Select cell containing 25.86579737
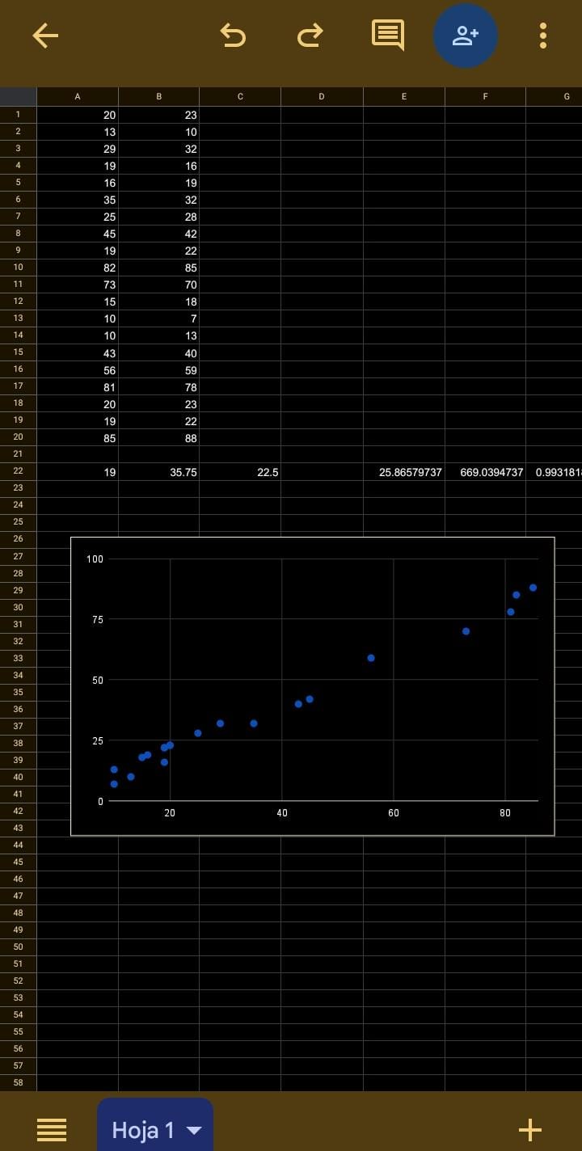The image size is (582, 1151). [x=404, y=472]
